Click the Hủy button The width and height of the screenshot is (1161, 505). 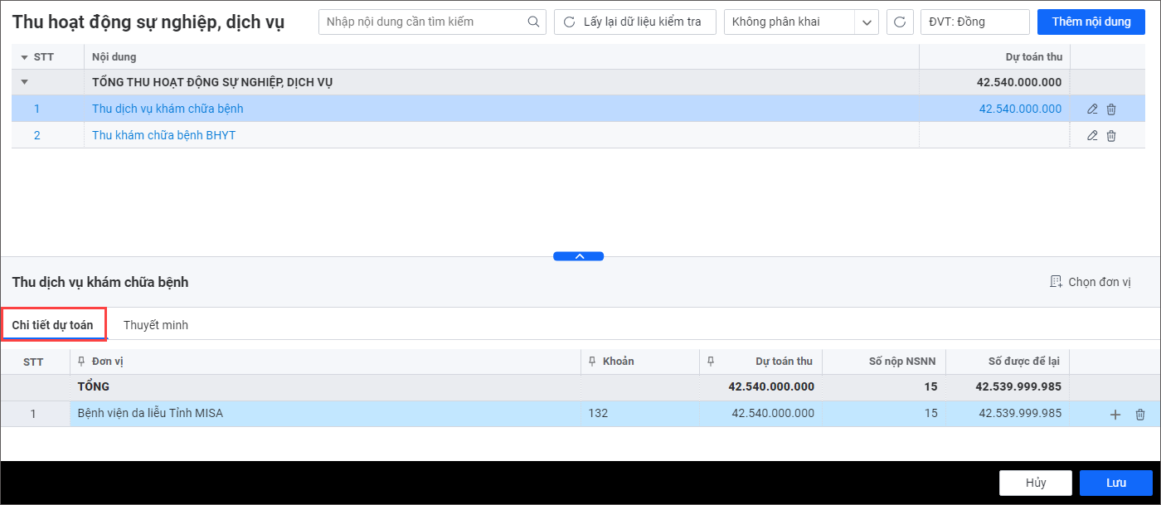click(x=1035, y=483)
